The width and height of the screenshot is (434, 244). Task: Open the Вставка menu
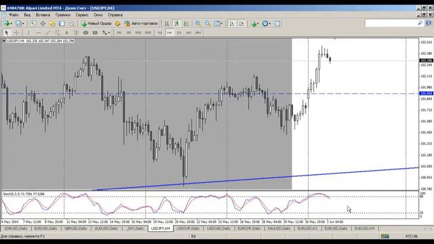[43, 15]
